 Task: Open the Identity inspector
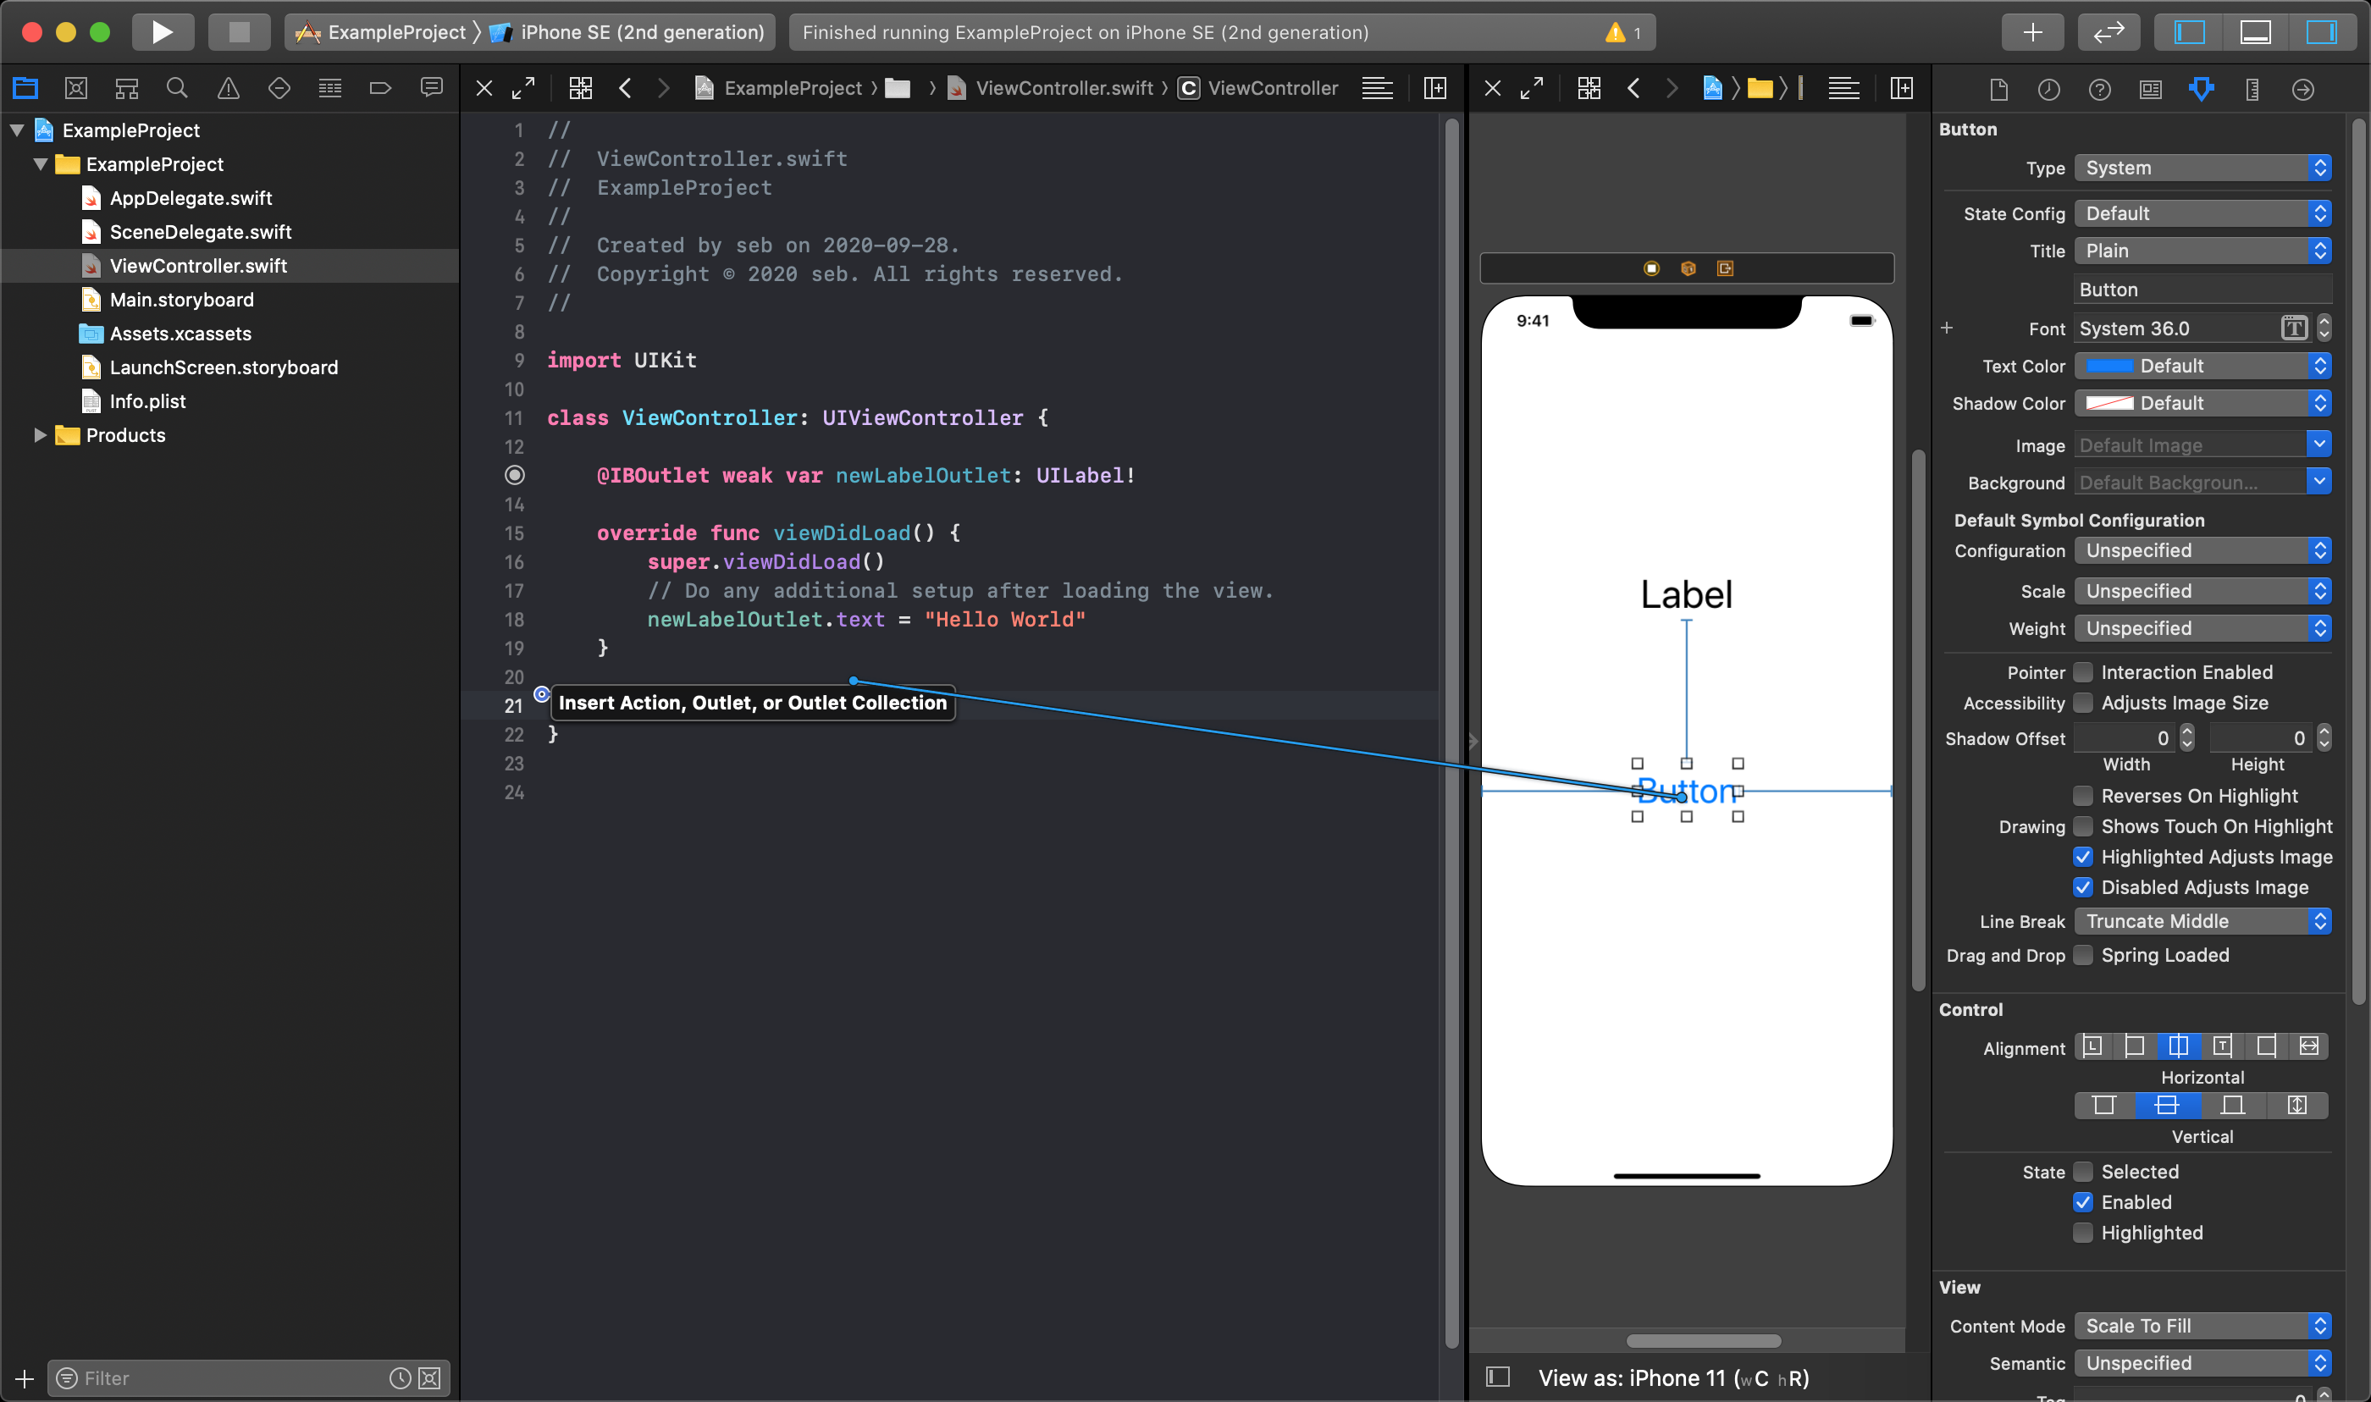coord(2151,90)
